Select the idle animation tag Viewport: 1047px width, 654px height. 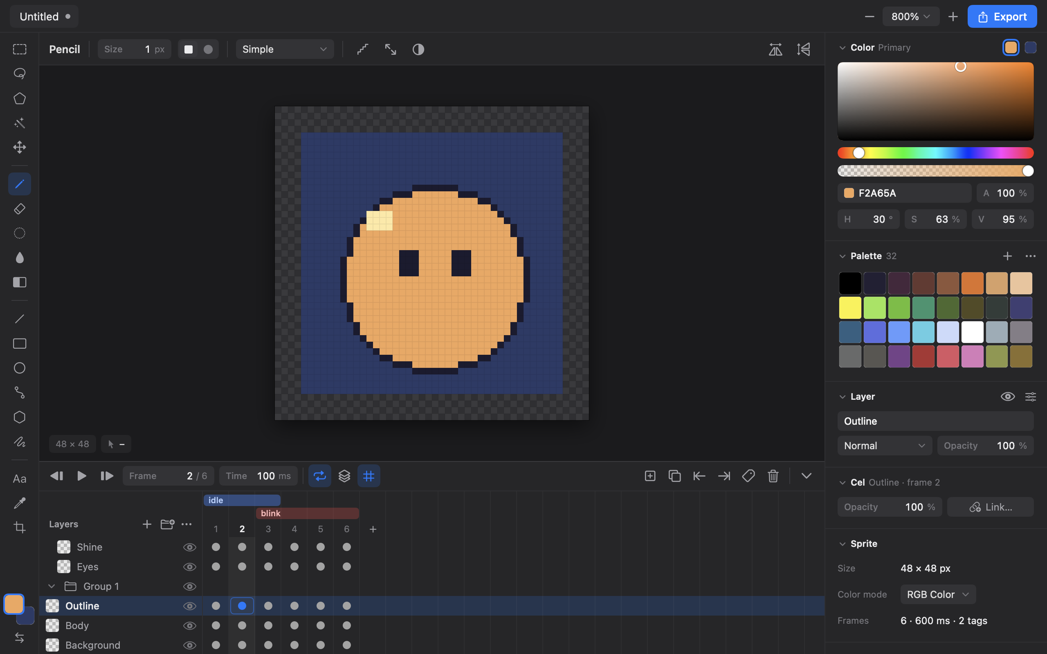tap(242, 500)
